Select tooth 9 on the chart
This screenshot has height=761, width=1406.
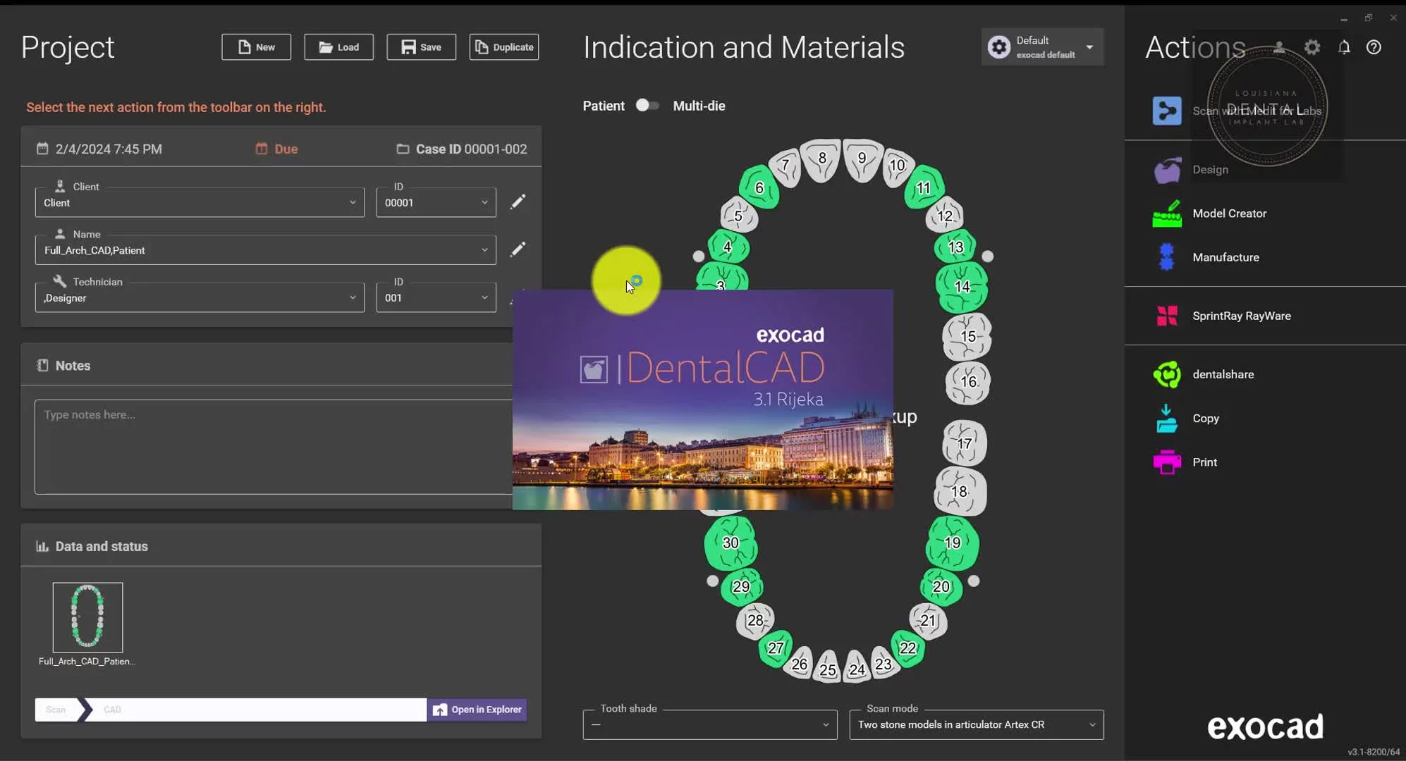coord(862,159)
